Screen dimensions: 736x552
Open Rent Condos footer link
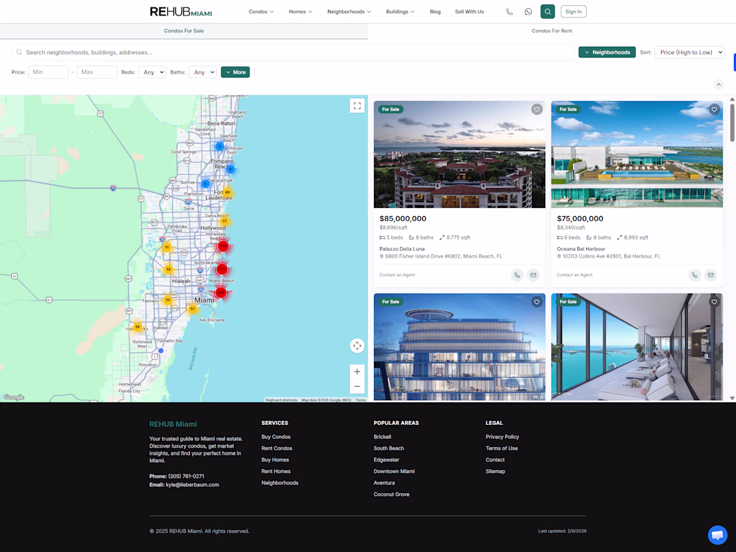click(277, 448)
